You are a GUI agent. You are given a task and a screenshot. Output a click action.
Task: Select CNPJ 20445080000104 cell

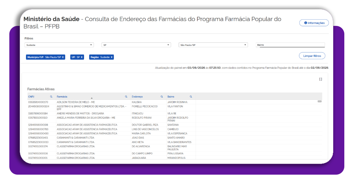tap(39, 106)
